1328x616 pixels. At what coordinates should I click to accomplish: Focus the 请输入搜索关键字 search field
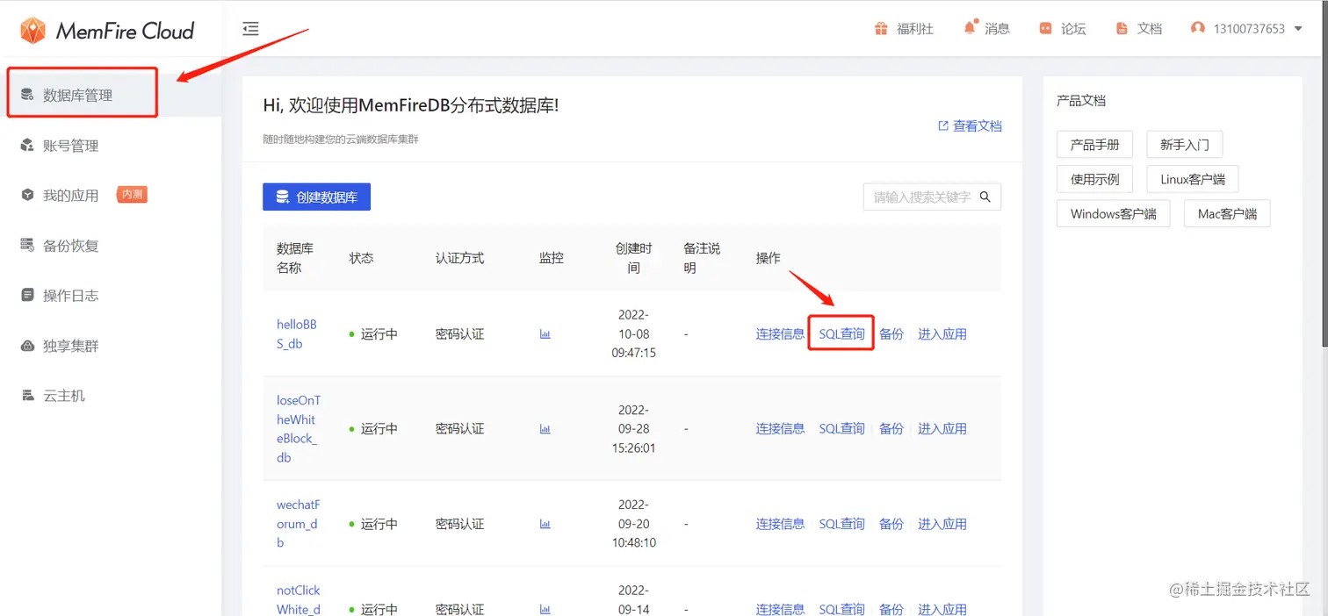[921, 197]
